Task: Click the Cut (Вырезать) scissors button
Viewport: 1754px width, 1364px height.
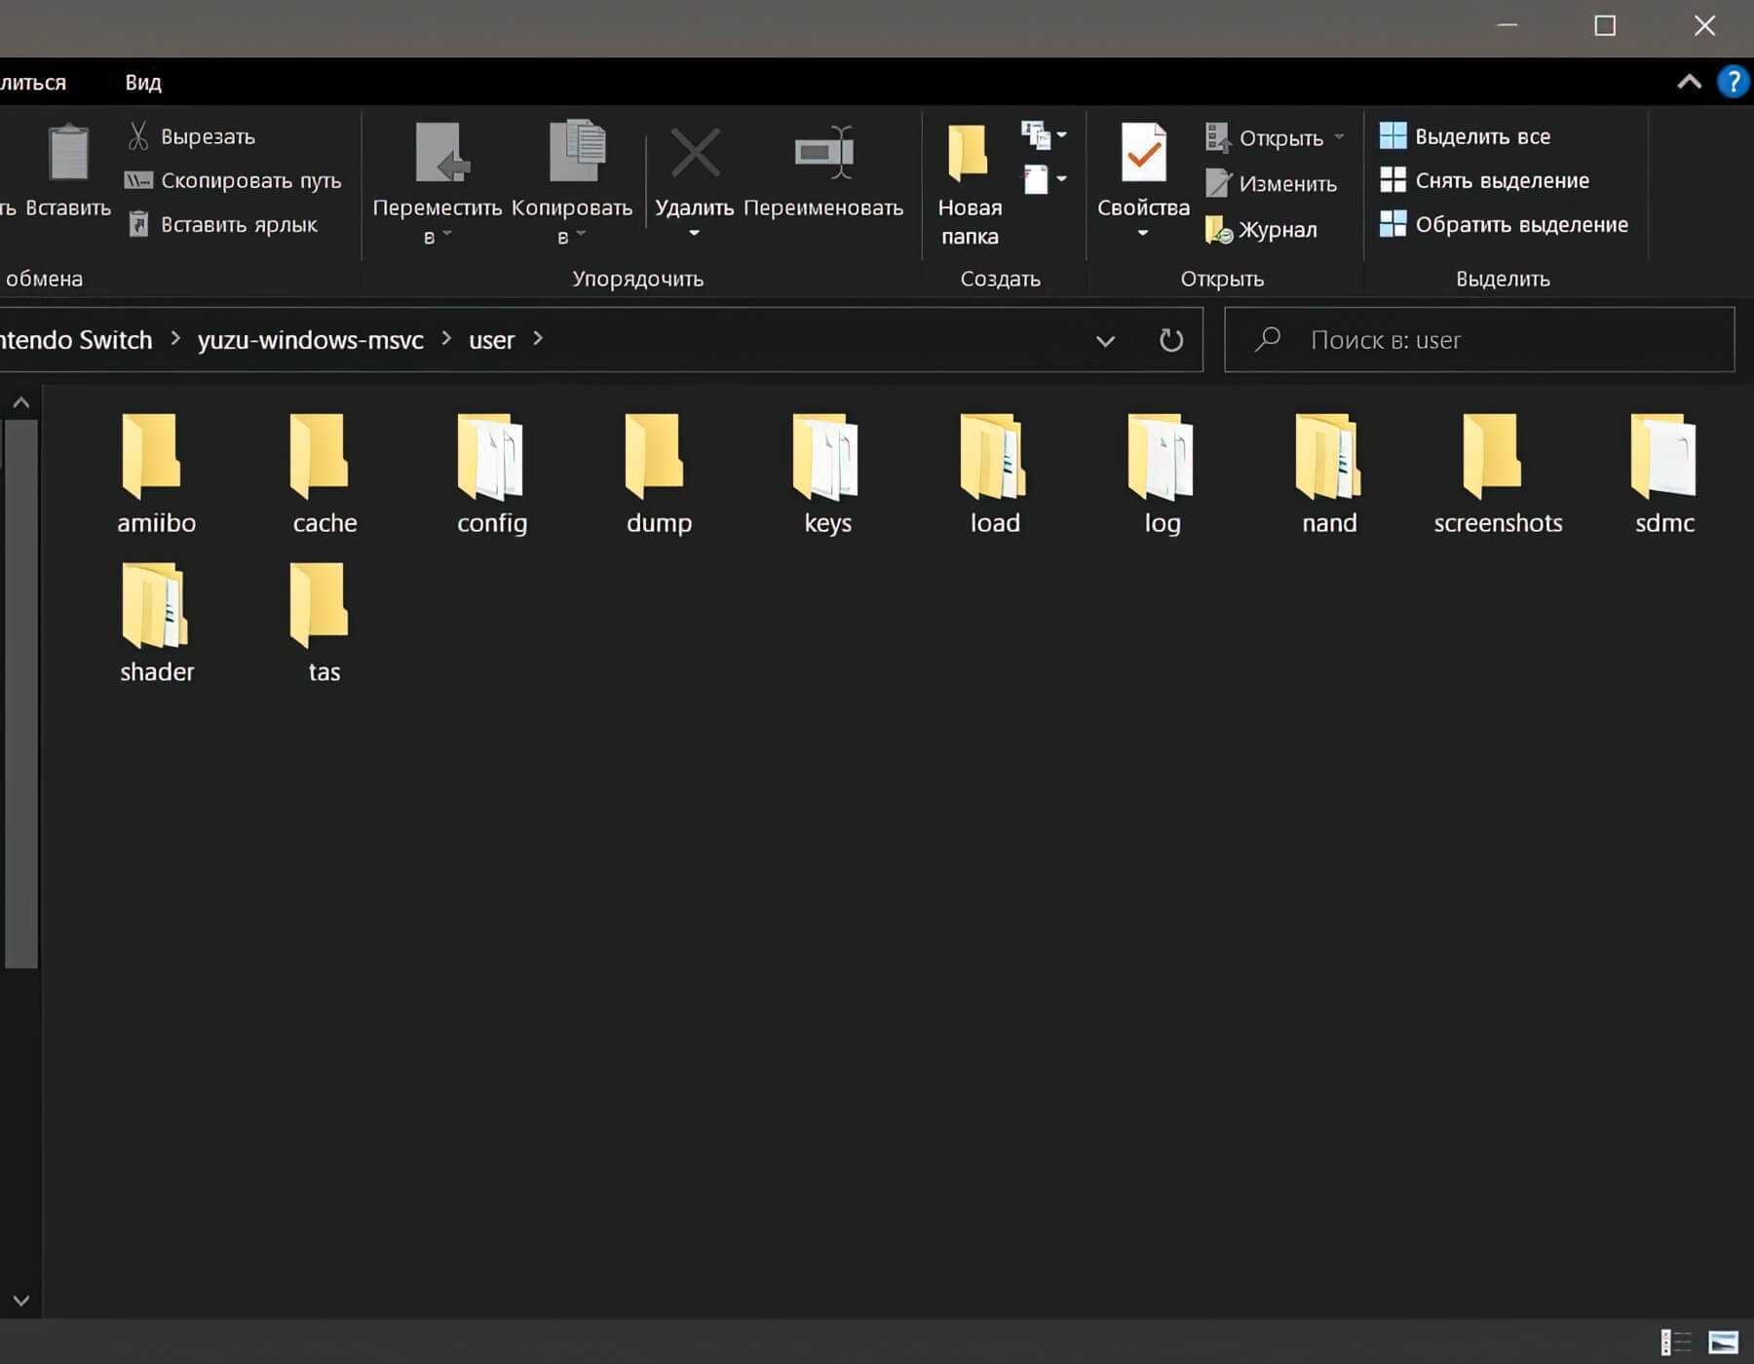Action: [x=192, y=136]
